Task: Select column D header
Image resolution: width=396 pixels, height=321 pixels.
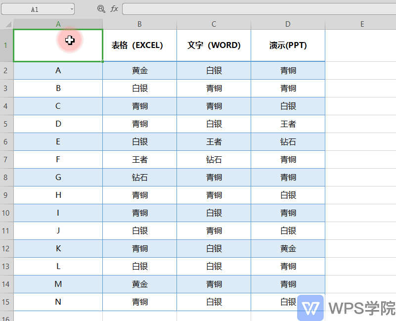Action: (x=288, y=24)
